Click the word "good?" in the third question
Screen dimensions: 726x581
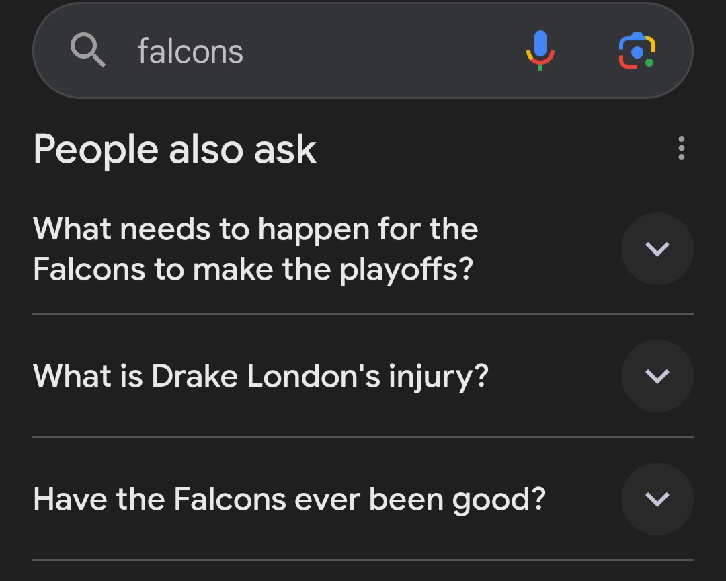click(499, 500)
